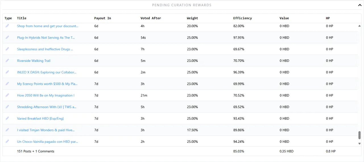Click pencil icon next to Sleeplessness post
The image size is (364, 162).
(7, 49)
